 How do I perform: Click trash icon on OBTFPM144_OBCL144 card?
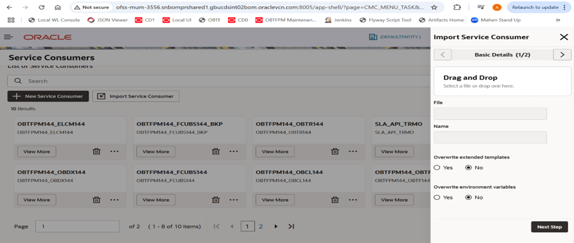click(x=335, y=200)
